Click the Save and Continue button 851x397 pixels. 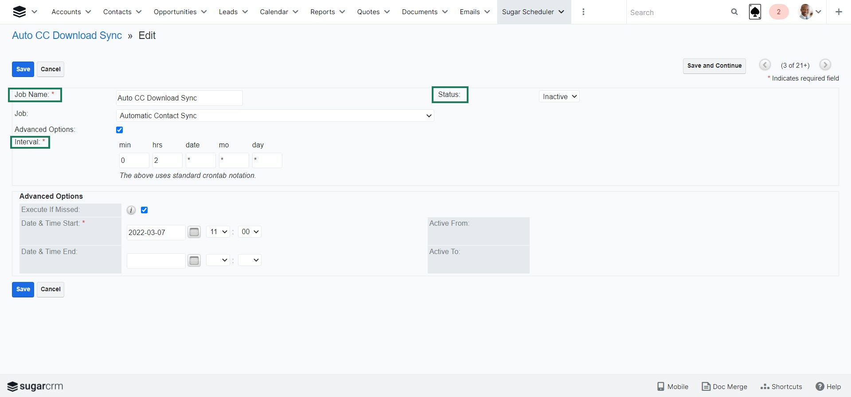[x=714, y=66]
